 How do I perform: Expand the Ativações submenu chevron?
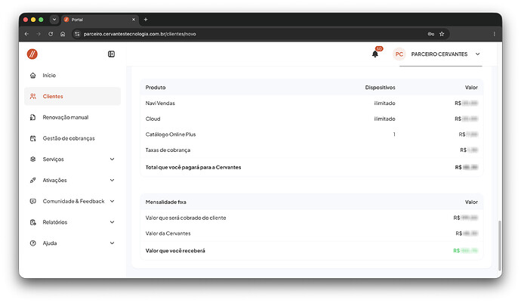pyautogui.click(x=112, y=180)
